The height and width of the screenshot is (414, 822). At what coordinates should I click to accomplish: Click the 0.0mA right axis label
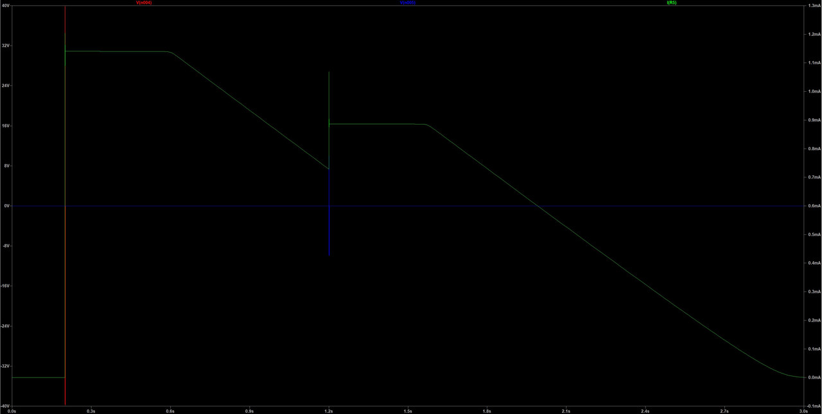815,377
